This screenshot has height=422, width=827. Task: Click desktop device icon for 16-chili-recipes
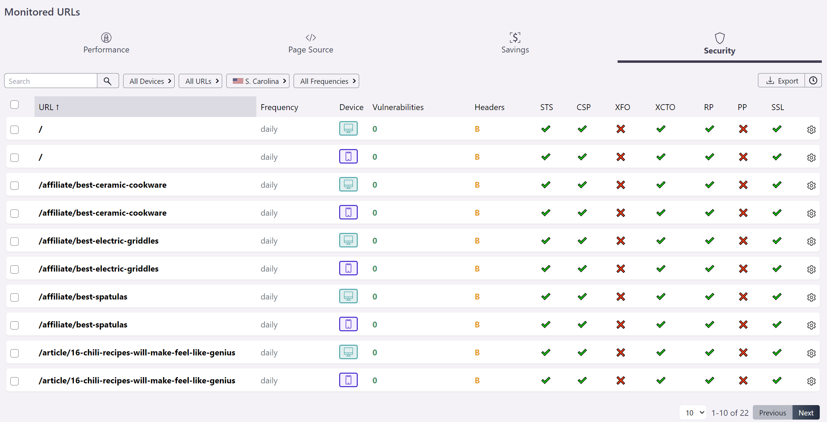pyautogui.click(x=348, y=352)
